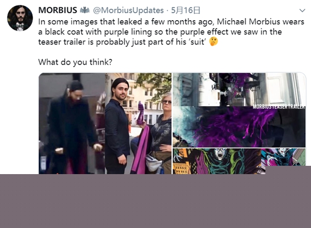Viewport: 311px width, 228px height.
Task: Click the MORBIUS TEASER TRAILER watermark
Action: coord(279,107)
